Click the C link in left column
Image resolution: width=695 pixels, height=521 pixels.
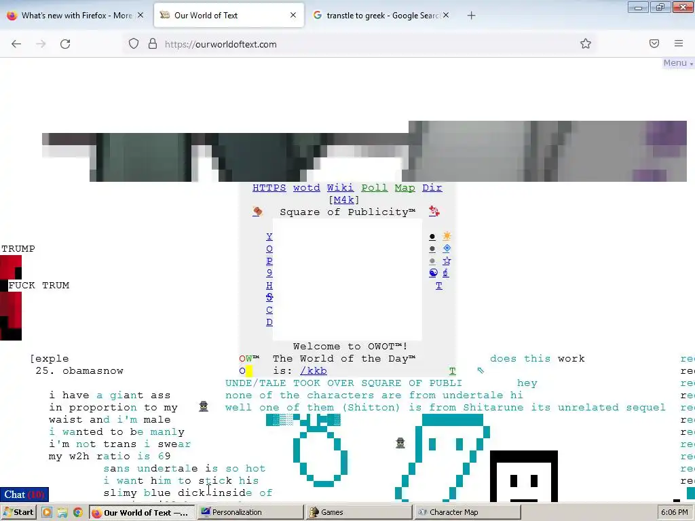coord(269,309)
